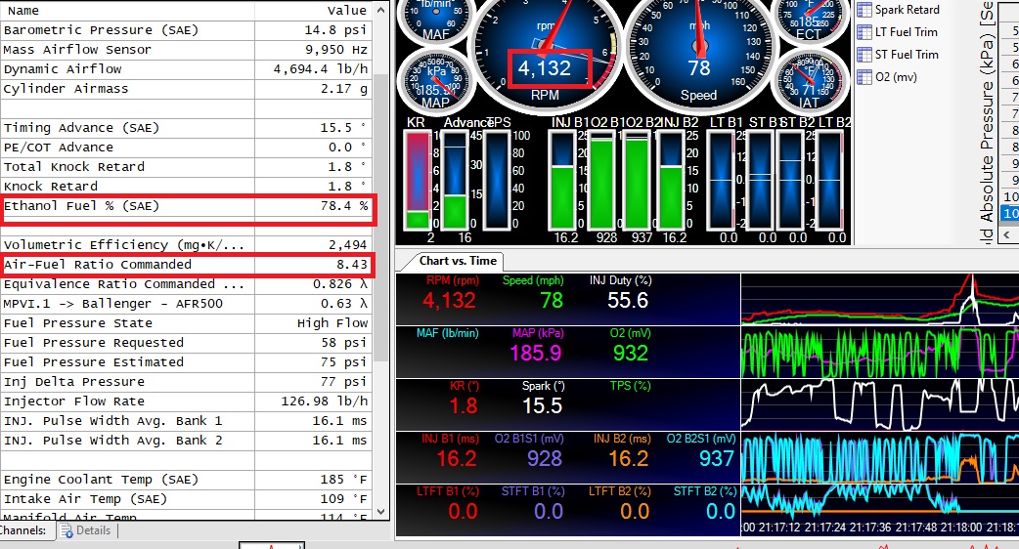Select the Air-Fuel Ratio Commanded row
Viewport: 1019px width, 549px height.
point(186,265)
